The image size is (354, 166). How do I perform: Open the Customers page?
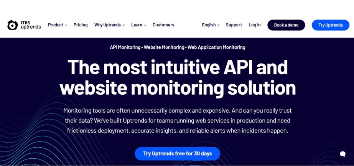[163, 25]
